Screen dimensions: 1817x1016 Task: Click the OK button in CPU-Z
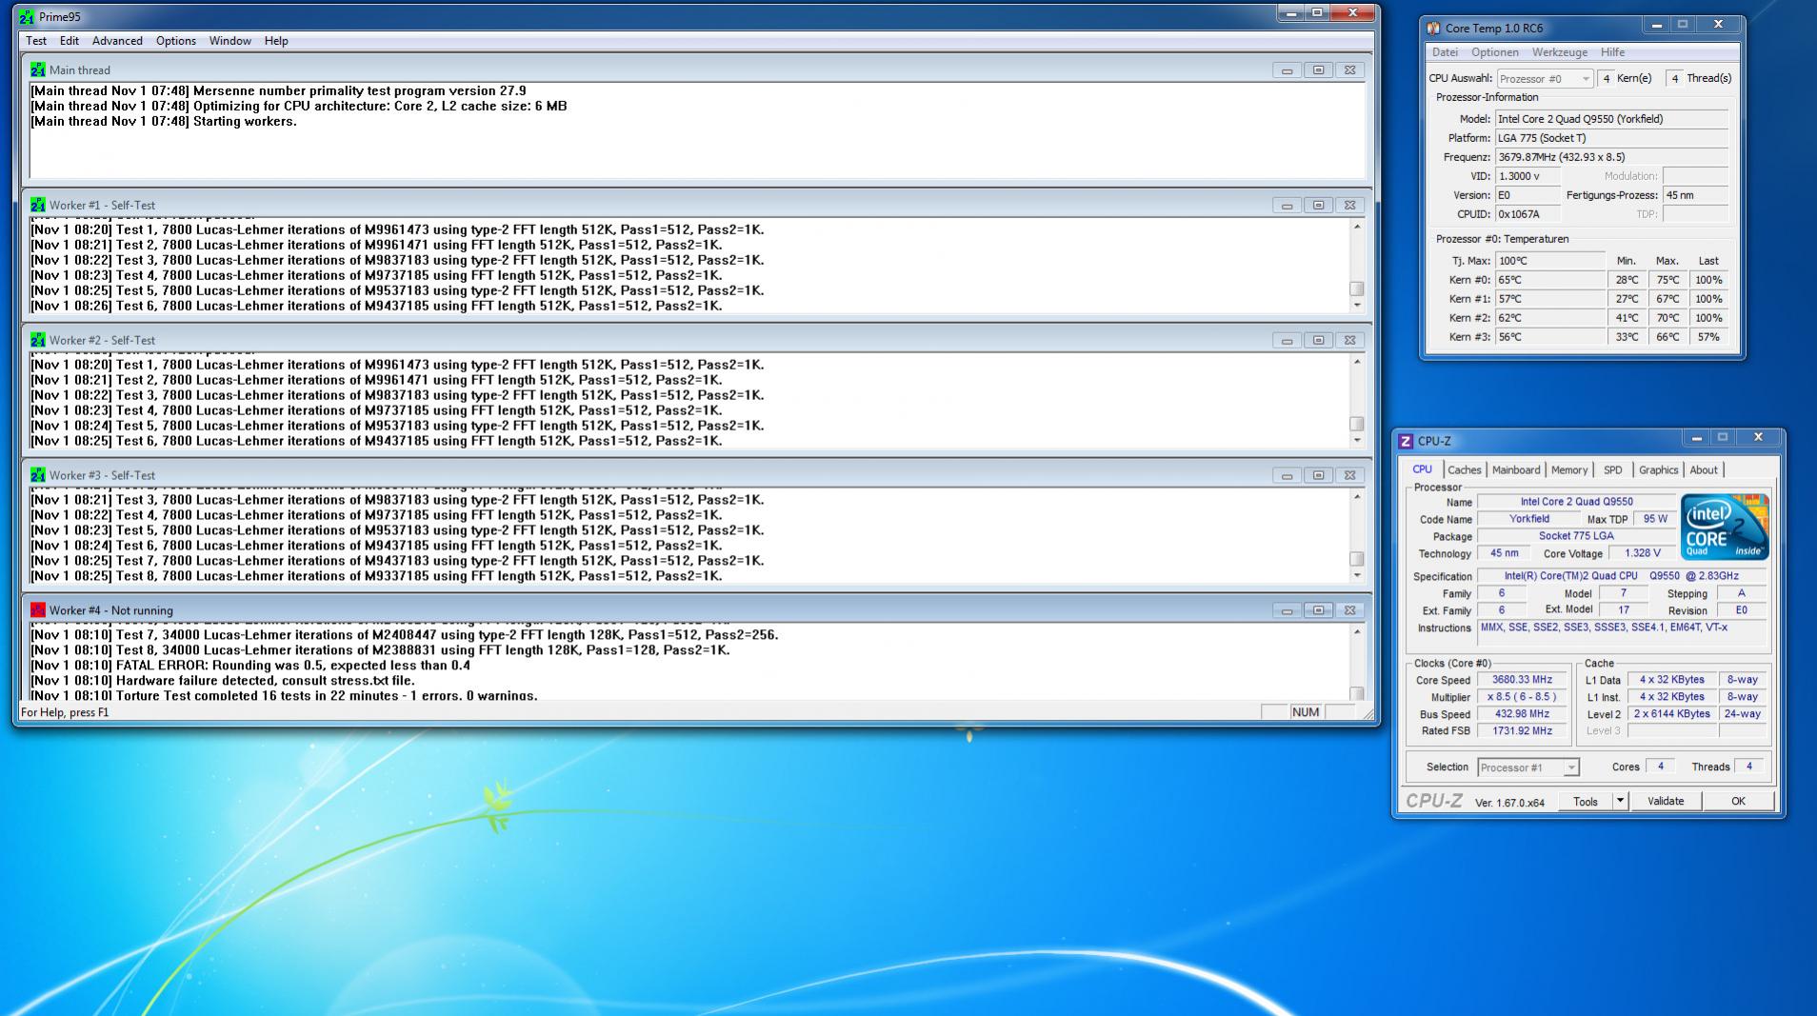coord(1738,801)
